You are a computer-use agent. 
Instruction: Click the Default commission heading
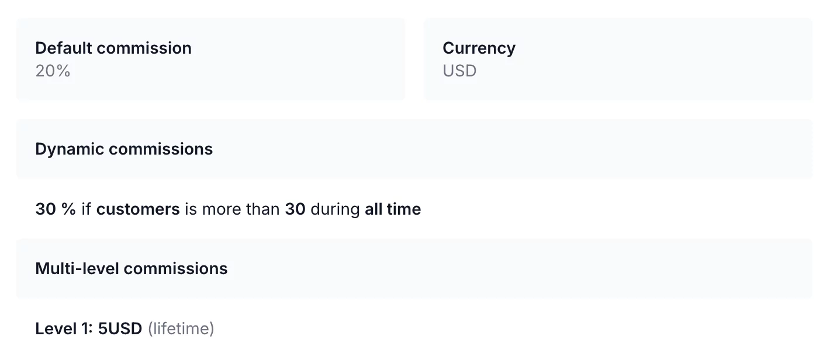click(113, 48)
